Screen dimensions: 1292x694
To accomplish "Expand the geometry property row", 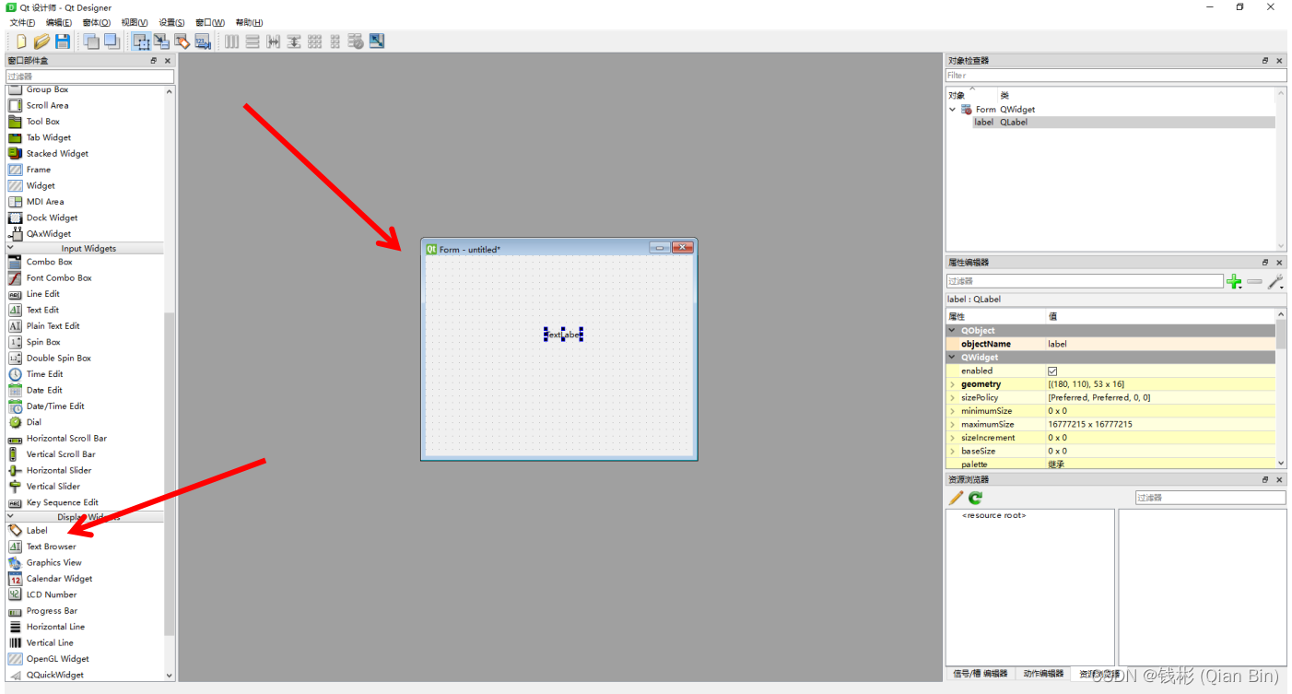I will pos(953,384).
